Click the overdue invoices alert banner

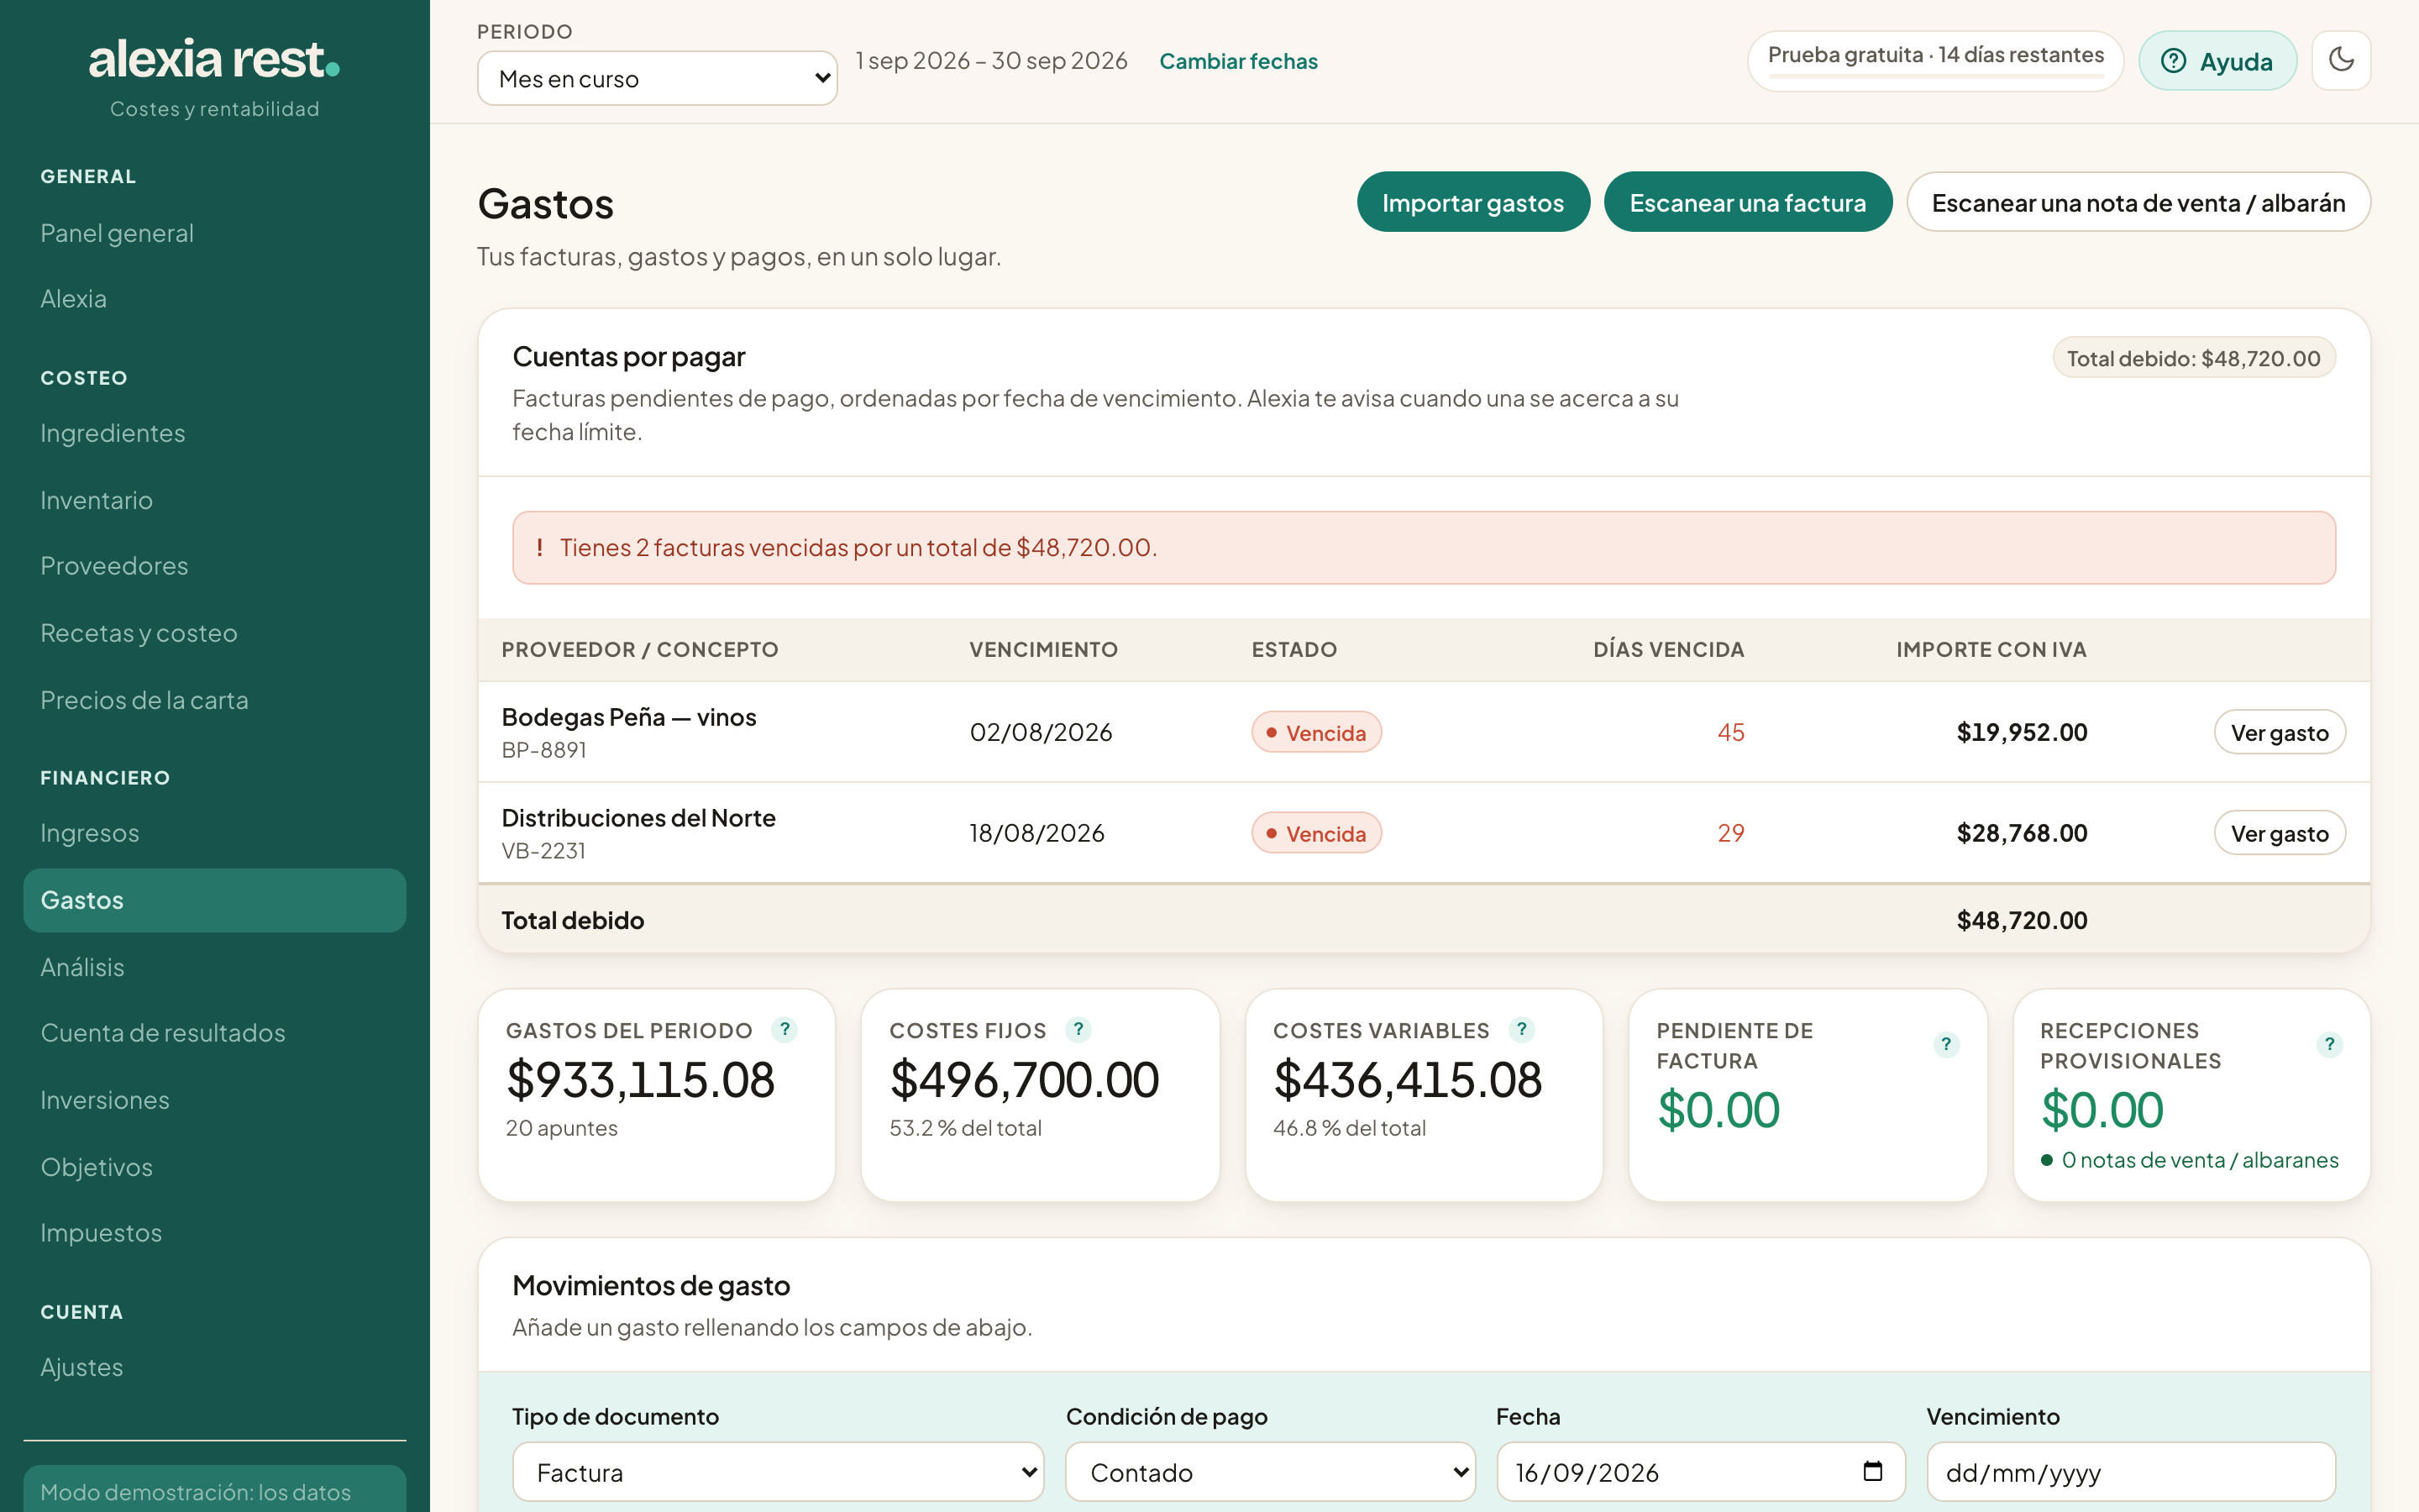(x=1424, y=548)
